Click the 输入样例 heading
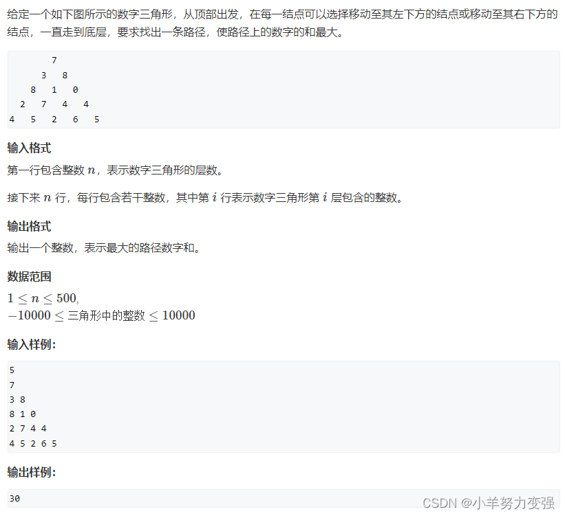Viewport: 565px width, 516px height. click(32, 344)
